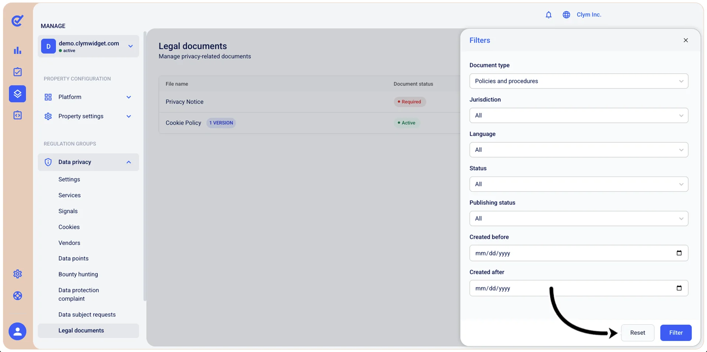This screenshot has width=707, height=352.
Task: Open the Vendors menu item
Action: [69, 243]
